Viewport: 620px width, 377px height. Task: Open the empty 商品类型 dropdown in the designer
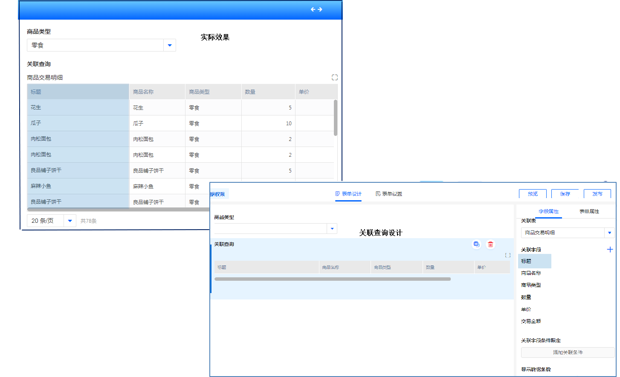click(x=332, y=229)
